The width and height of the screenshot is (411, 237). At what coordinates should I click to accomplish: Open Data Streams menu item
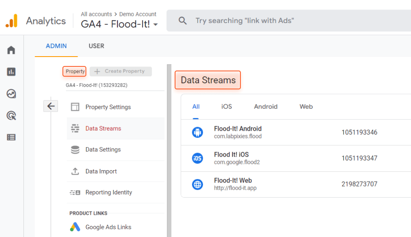tap(115, 128)
